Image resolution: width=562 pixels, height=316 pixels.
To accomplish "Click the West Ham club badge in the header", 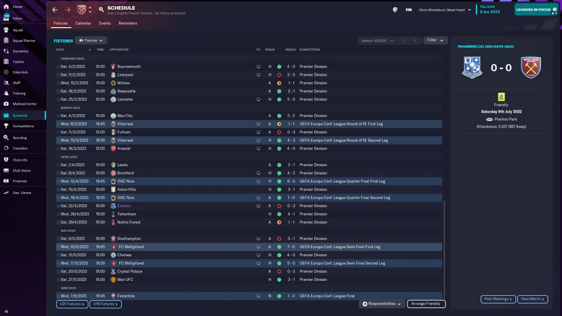I will 82,10.
